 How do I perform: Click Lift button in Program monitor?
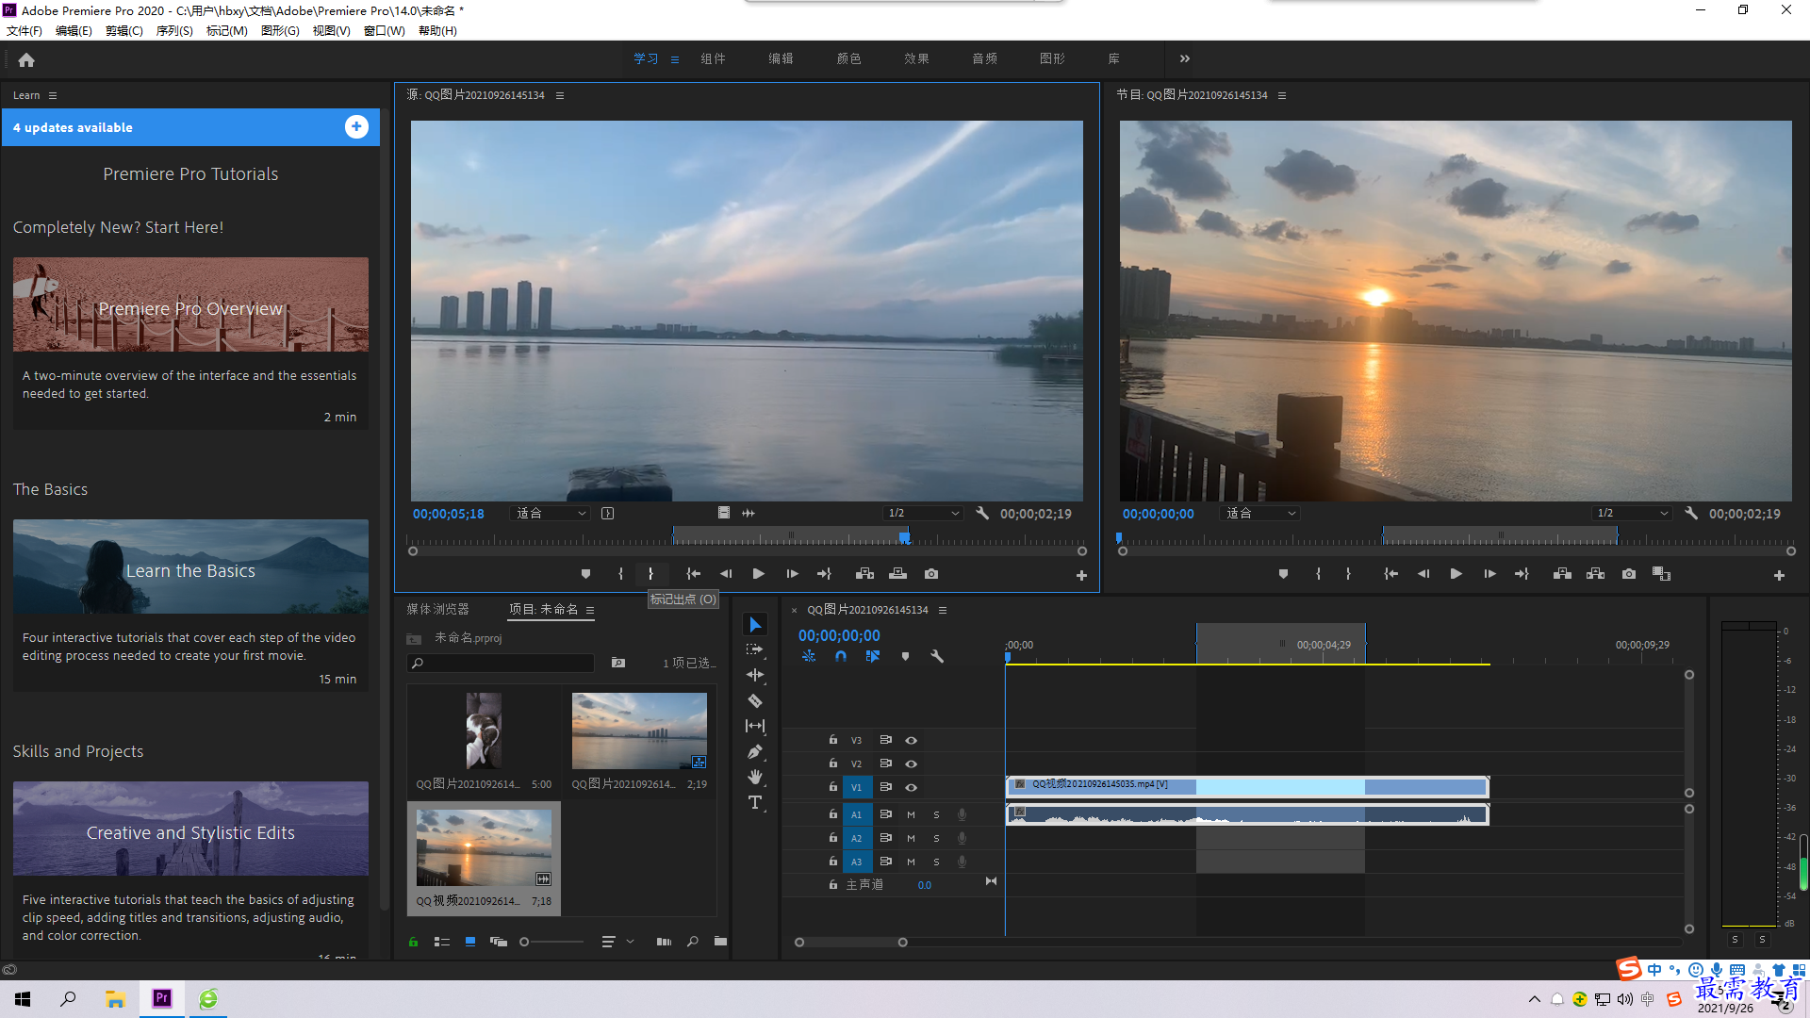pyautogui.click(x=1562, y=574)
